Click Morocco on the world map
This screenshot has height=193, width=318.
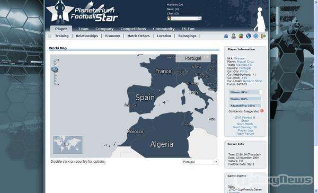[x=135, y=131]
